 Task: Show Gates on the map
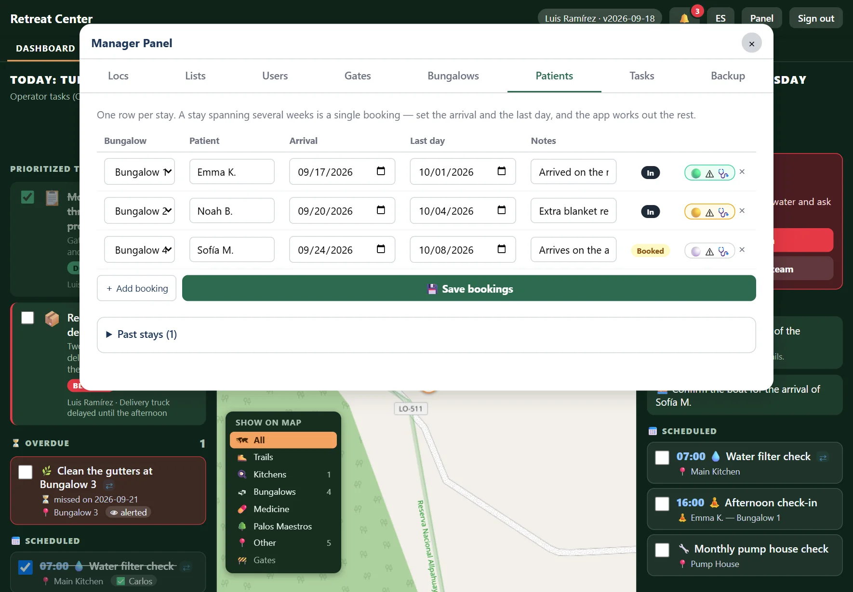coord(283,560)
